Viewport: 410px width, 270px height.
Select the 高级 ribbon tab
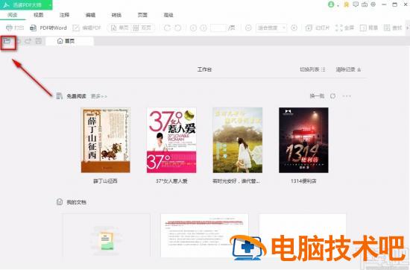pos(168,15)
